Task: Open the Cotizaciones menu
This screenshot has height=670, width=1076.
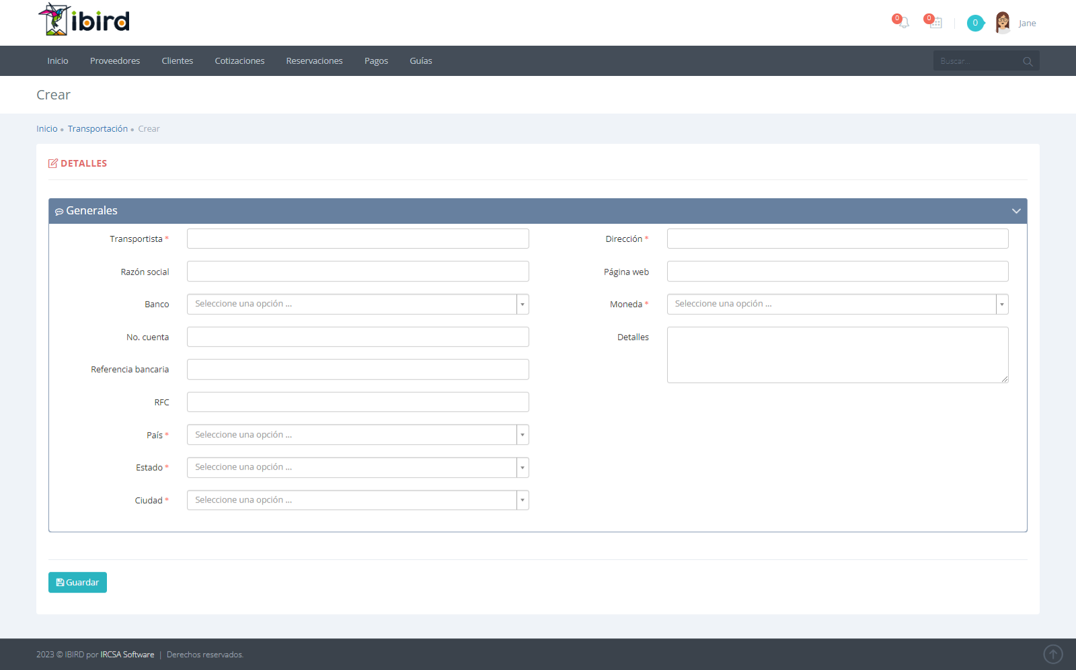Action: 239,61
